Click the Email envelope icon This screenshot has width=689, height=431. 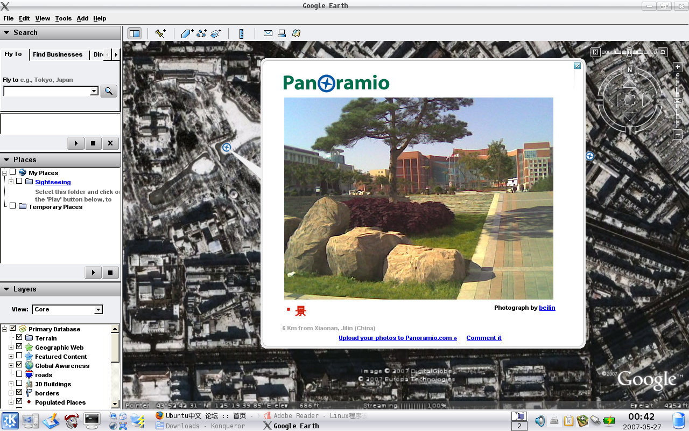click(268, 33)
